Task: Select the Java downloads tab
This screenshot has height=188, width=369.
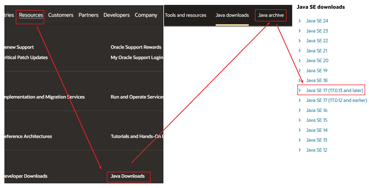Action: click(232, 15)
